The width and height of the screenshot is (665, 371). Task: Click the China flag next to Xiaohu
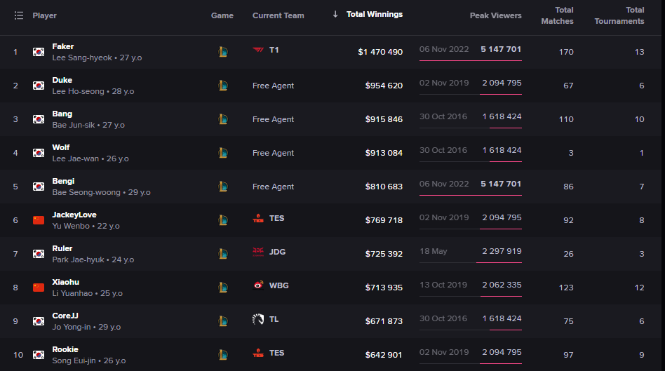click(39, 288)
